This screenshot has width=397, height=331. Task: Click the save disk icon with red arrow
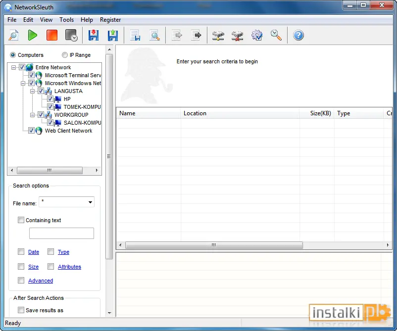(x=94, y=35)
